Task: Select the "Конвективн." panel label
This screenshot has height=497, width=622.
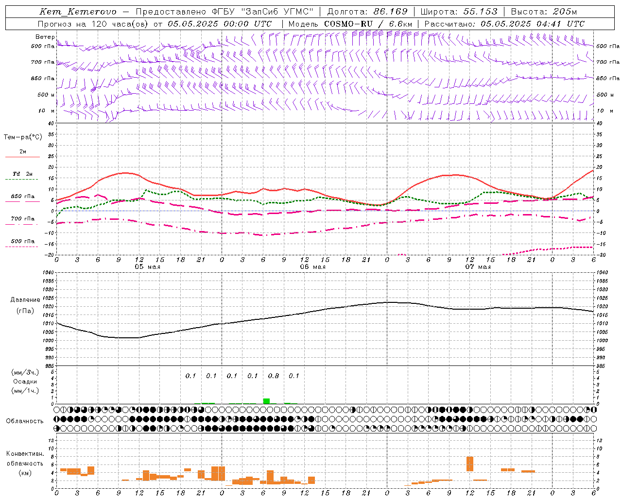Action: point(25,454)
